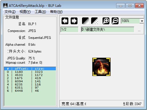Click the 624 bytes header size value

point(35,51)
